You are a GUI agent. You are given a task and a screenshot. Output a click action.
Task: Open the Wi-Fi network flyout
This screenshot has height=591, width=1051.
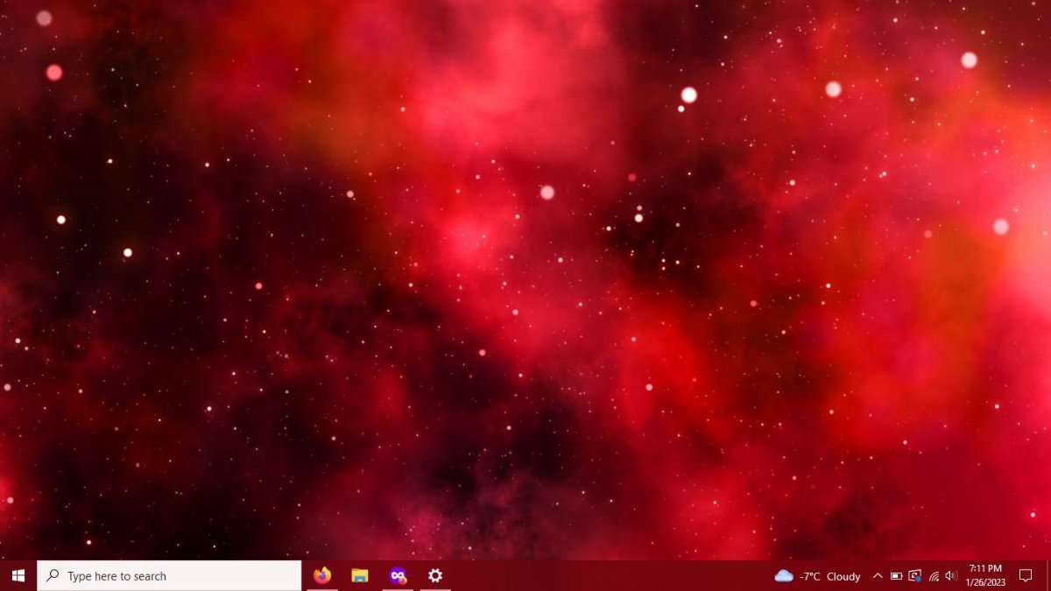pyautogui.click(x=934, y=576)
